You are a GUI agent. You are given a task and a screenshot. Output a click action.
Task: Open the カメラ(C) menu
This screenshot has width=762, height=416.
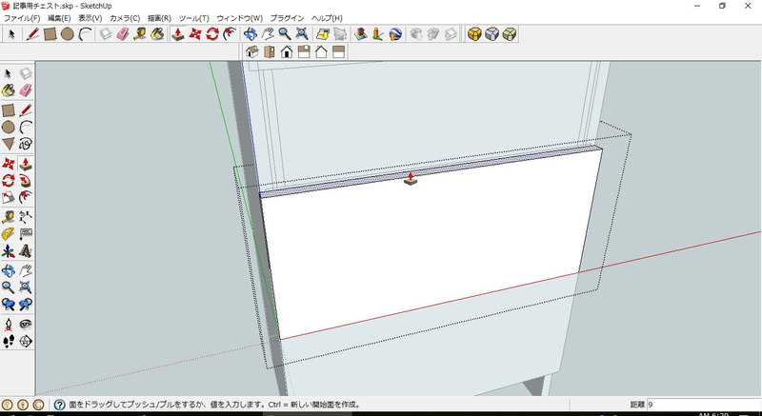[124, 18]
